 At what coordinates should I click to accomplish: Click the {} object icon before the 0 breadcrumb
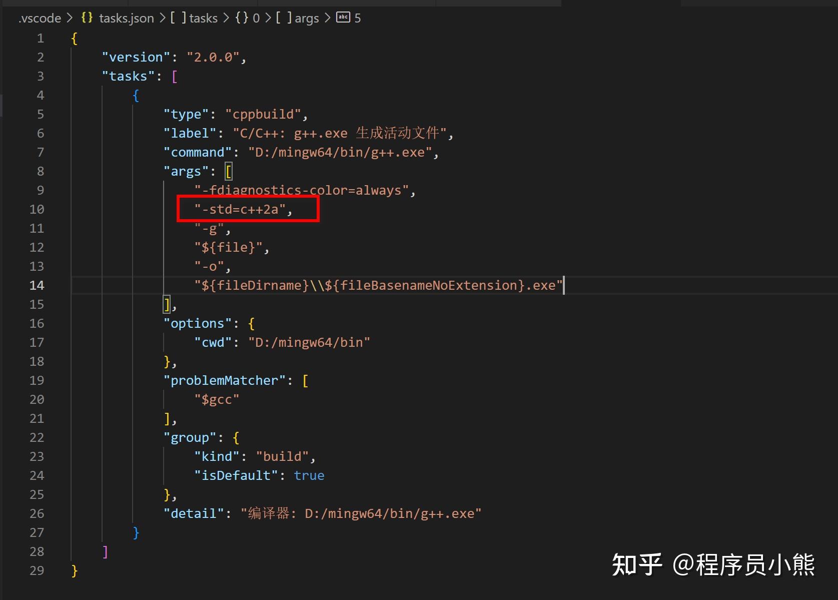point(242,18)
